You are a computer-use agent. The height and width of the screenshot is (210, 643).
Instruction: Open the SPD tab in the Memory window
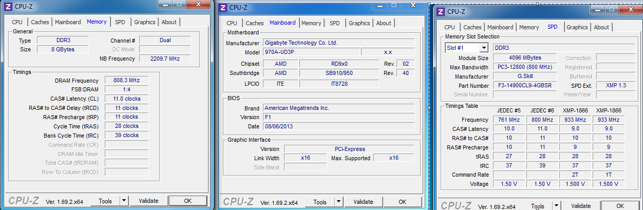(x=120, y=22)
